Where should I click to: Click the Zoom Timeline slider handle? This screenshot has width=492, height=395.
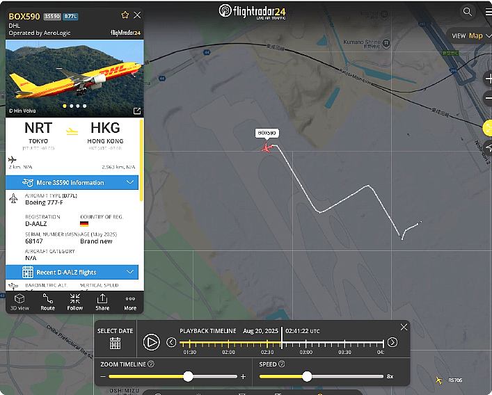pos(188,376)
